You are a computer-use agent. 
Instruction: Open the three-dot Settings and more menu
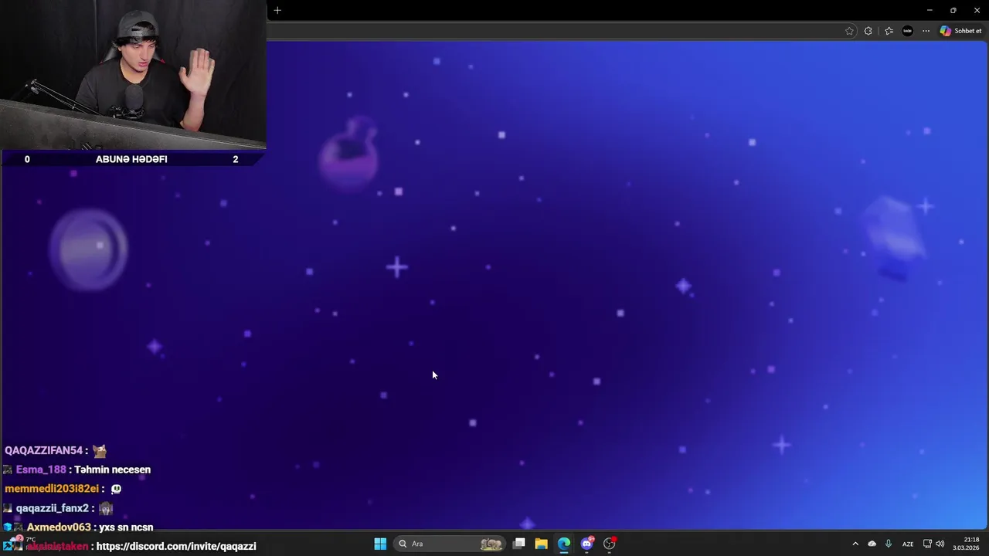coord(926,31)
